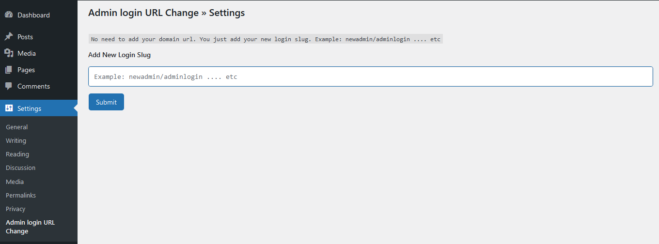
Task: Click the Pages icon in sidebar
Action: click(x=9, y=70)
